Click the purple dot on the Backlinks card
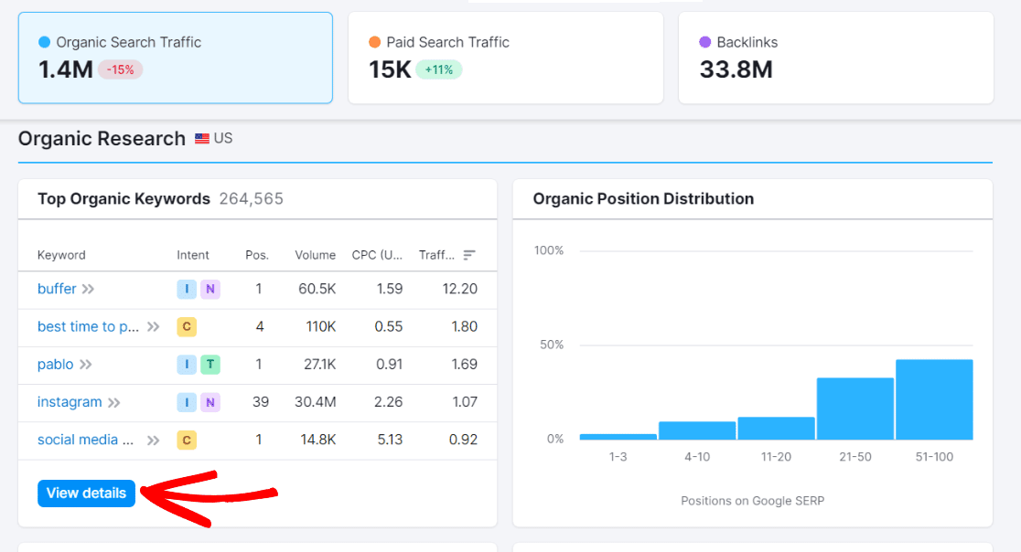Screen dimensions: 1021x552 (x=704, y=42)
